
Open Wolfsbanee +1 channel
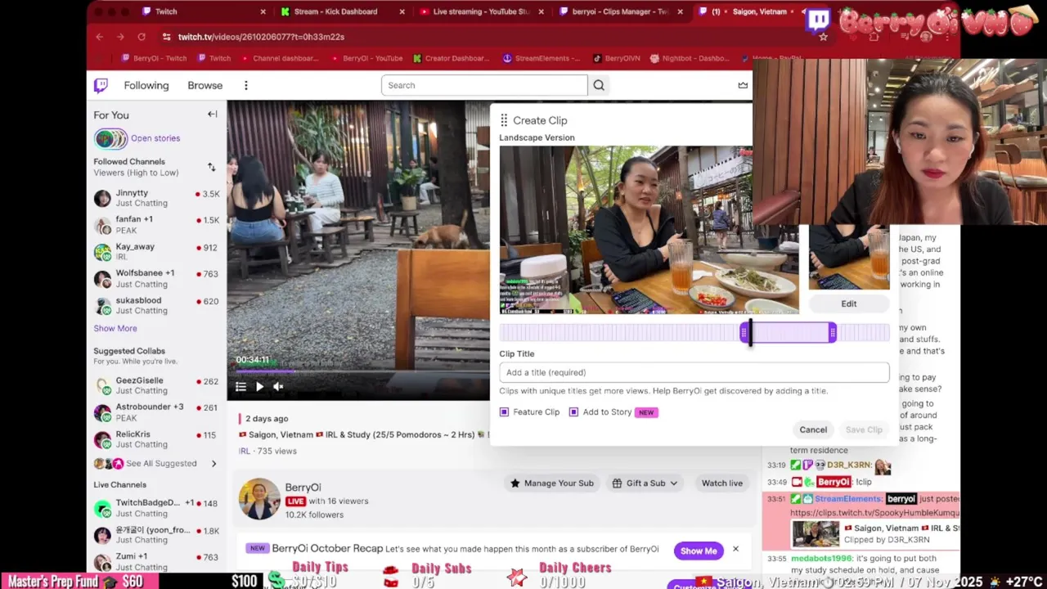coord(156,278)
